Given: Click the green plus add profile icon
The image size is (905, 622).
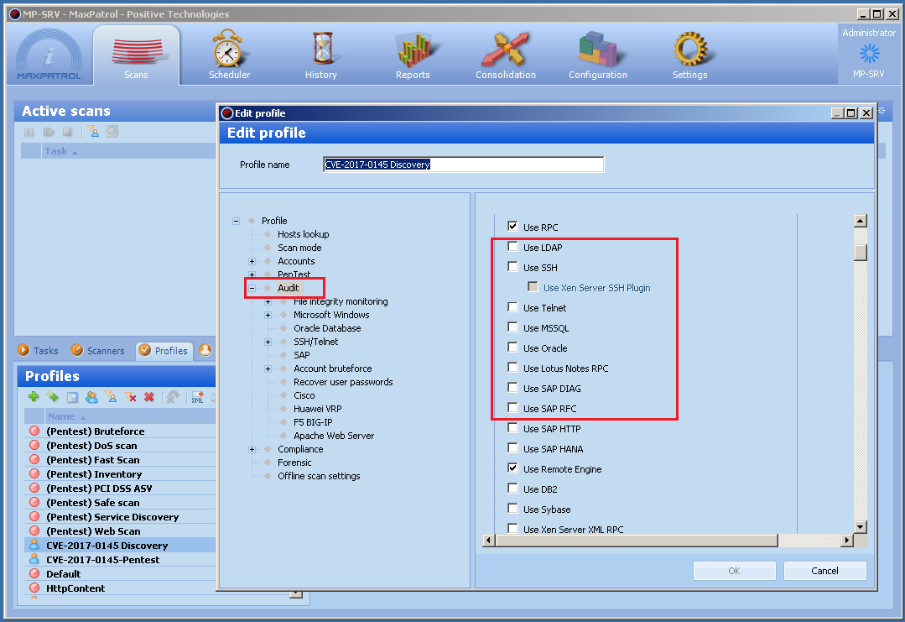Looking at the screenshot, I should pos(34,397).
